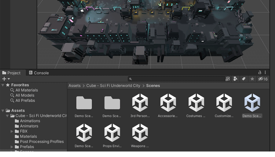The height and width of the screenshot is (157, 275).
Task: Click the Weapons scene asset icon
Action: pos(140,133)
